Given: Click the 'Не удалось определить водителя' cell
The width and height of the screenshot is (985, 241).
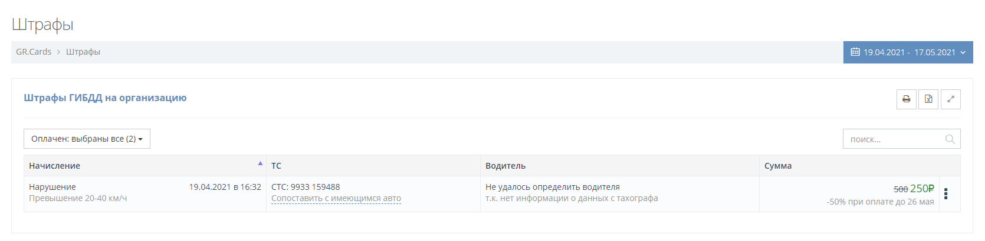Looking at the screenshot, I should pos(552,187).
